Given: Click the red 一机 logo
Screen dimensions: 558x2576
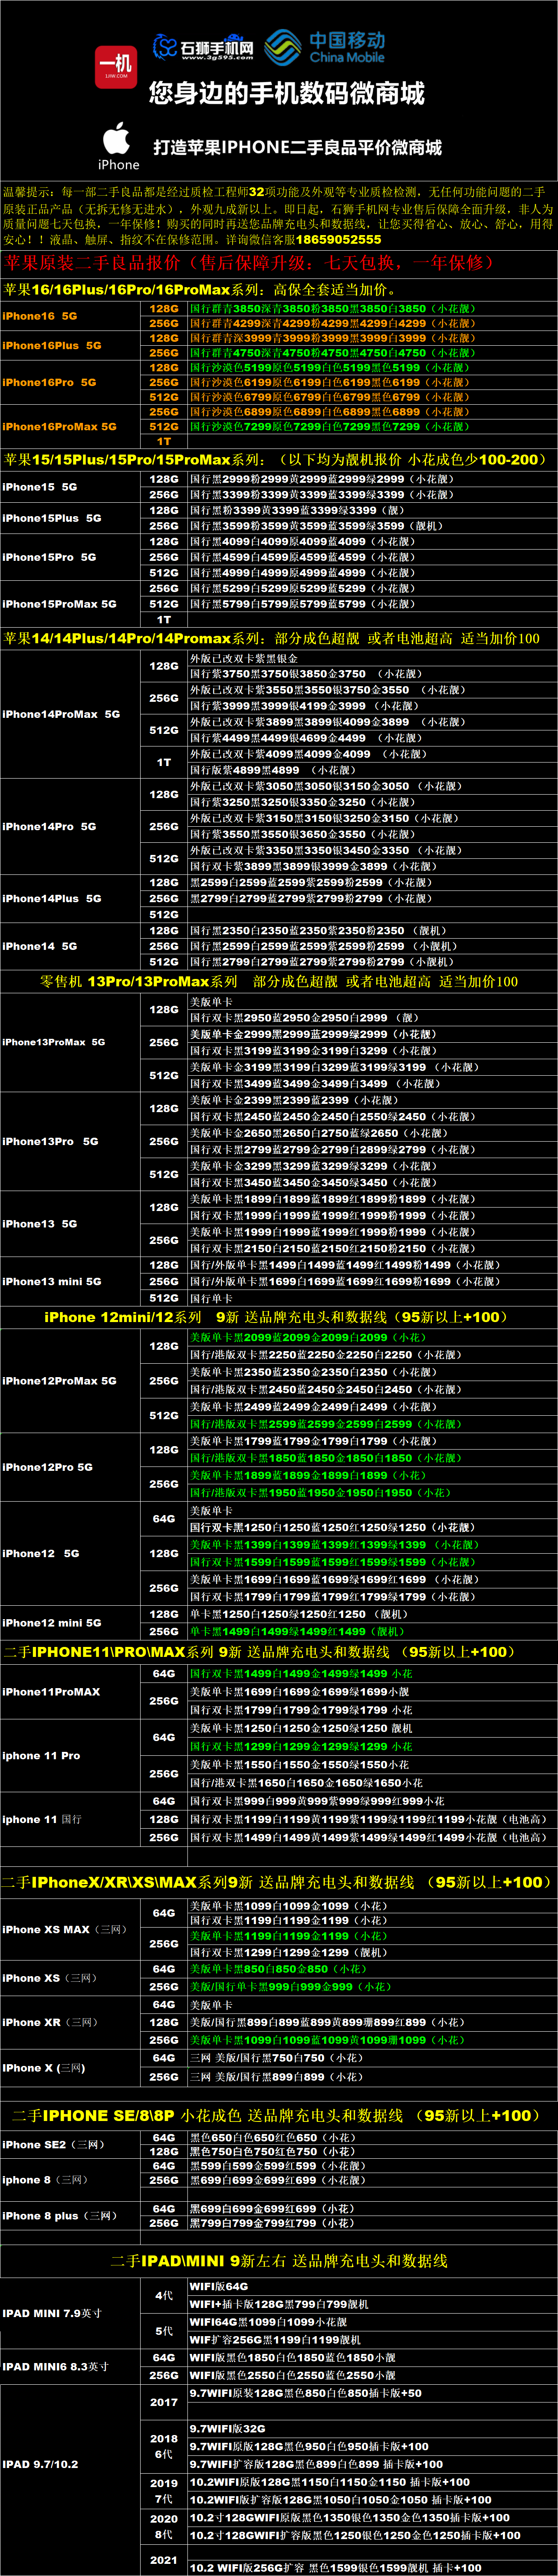Looking at the screenshot, I should [116, 66].
